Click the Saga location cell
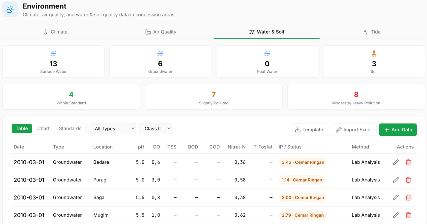Screen dimensions: 427x224 pyautogui.click(x=99, y=197)
